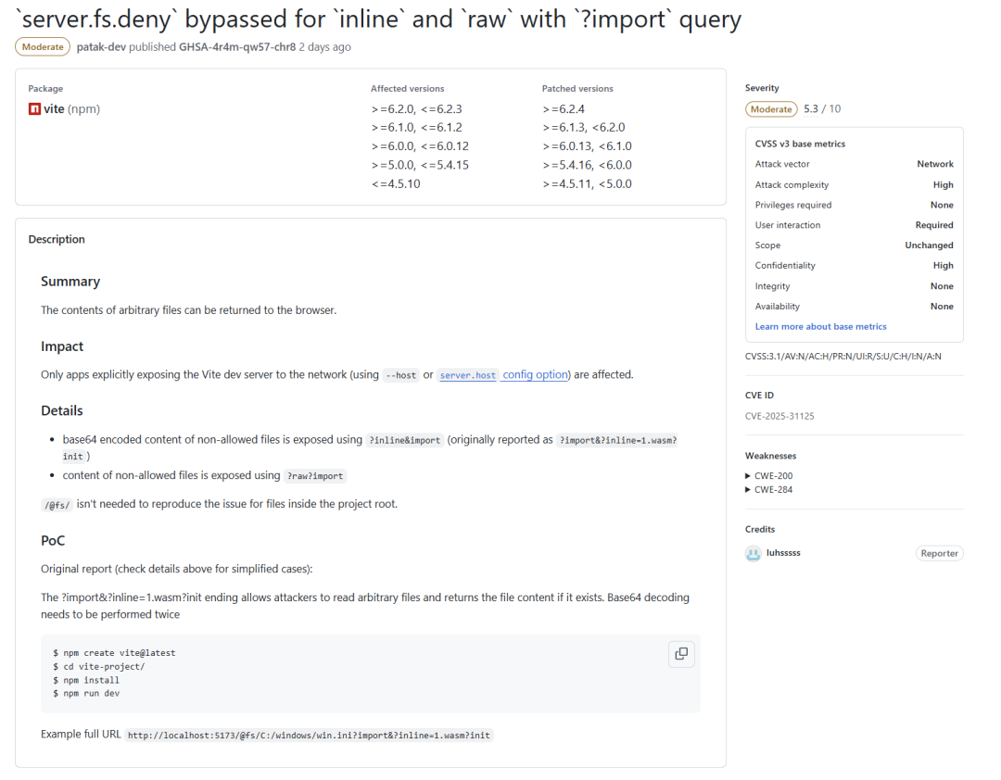Click the /@fs/ code snippet

(57, 505)
